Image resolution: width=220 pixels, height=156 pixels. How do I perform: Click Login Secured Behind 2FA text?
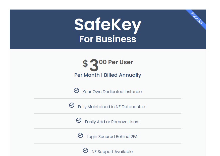click(112, 137)
